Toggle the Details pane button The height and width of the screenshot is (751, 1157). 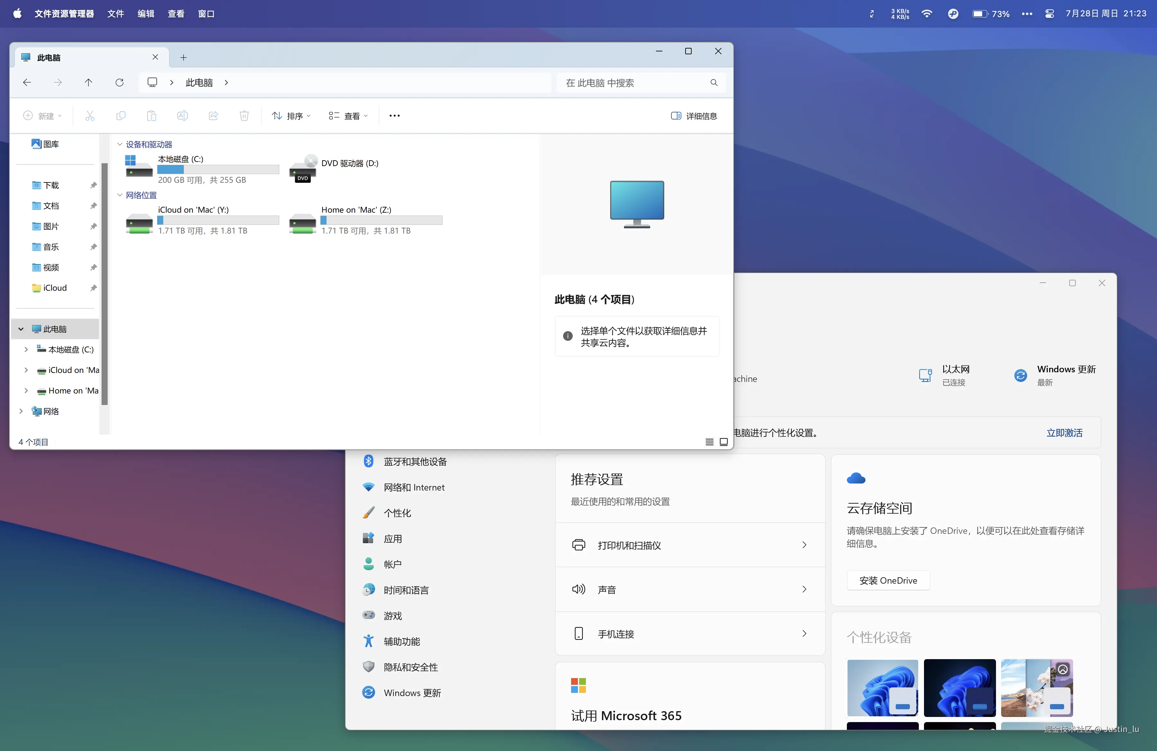coord(694,116)
